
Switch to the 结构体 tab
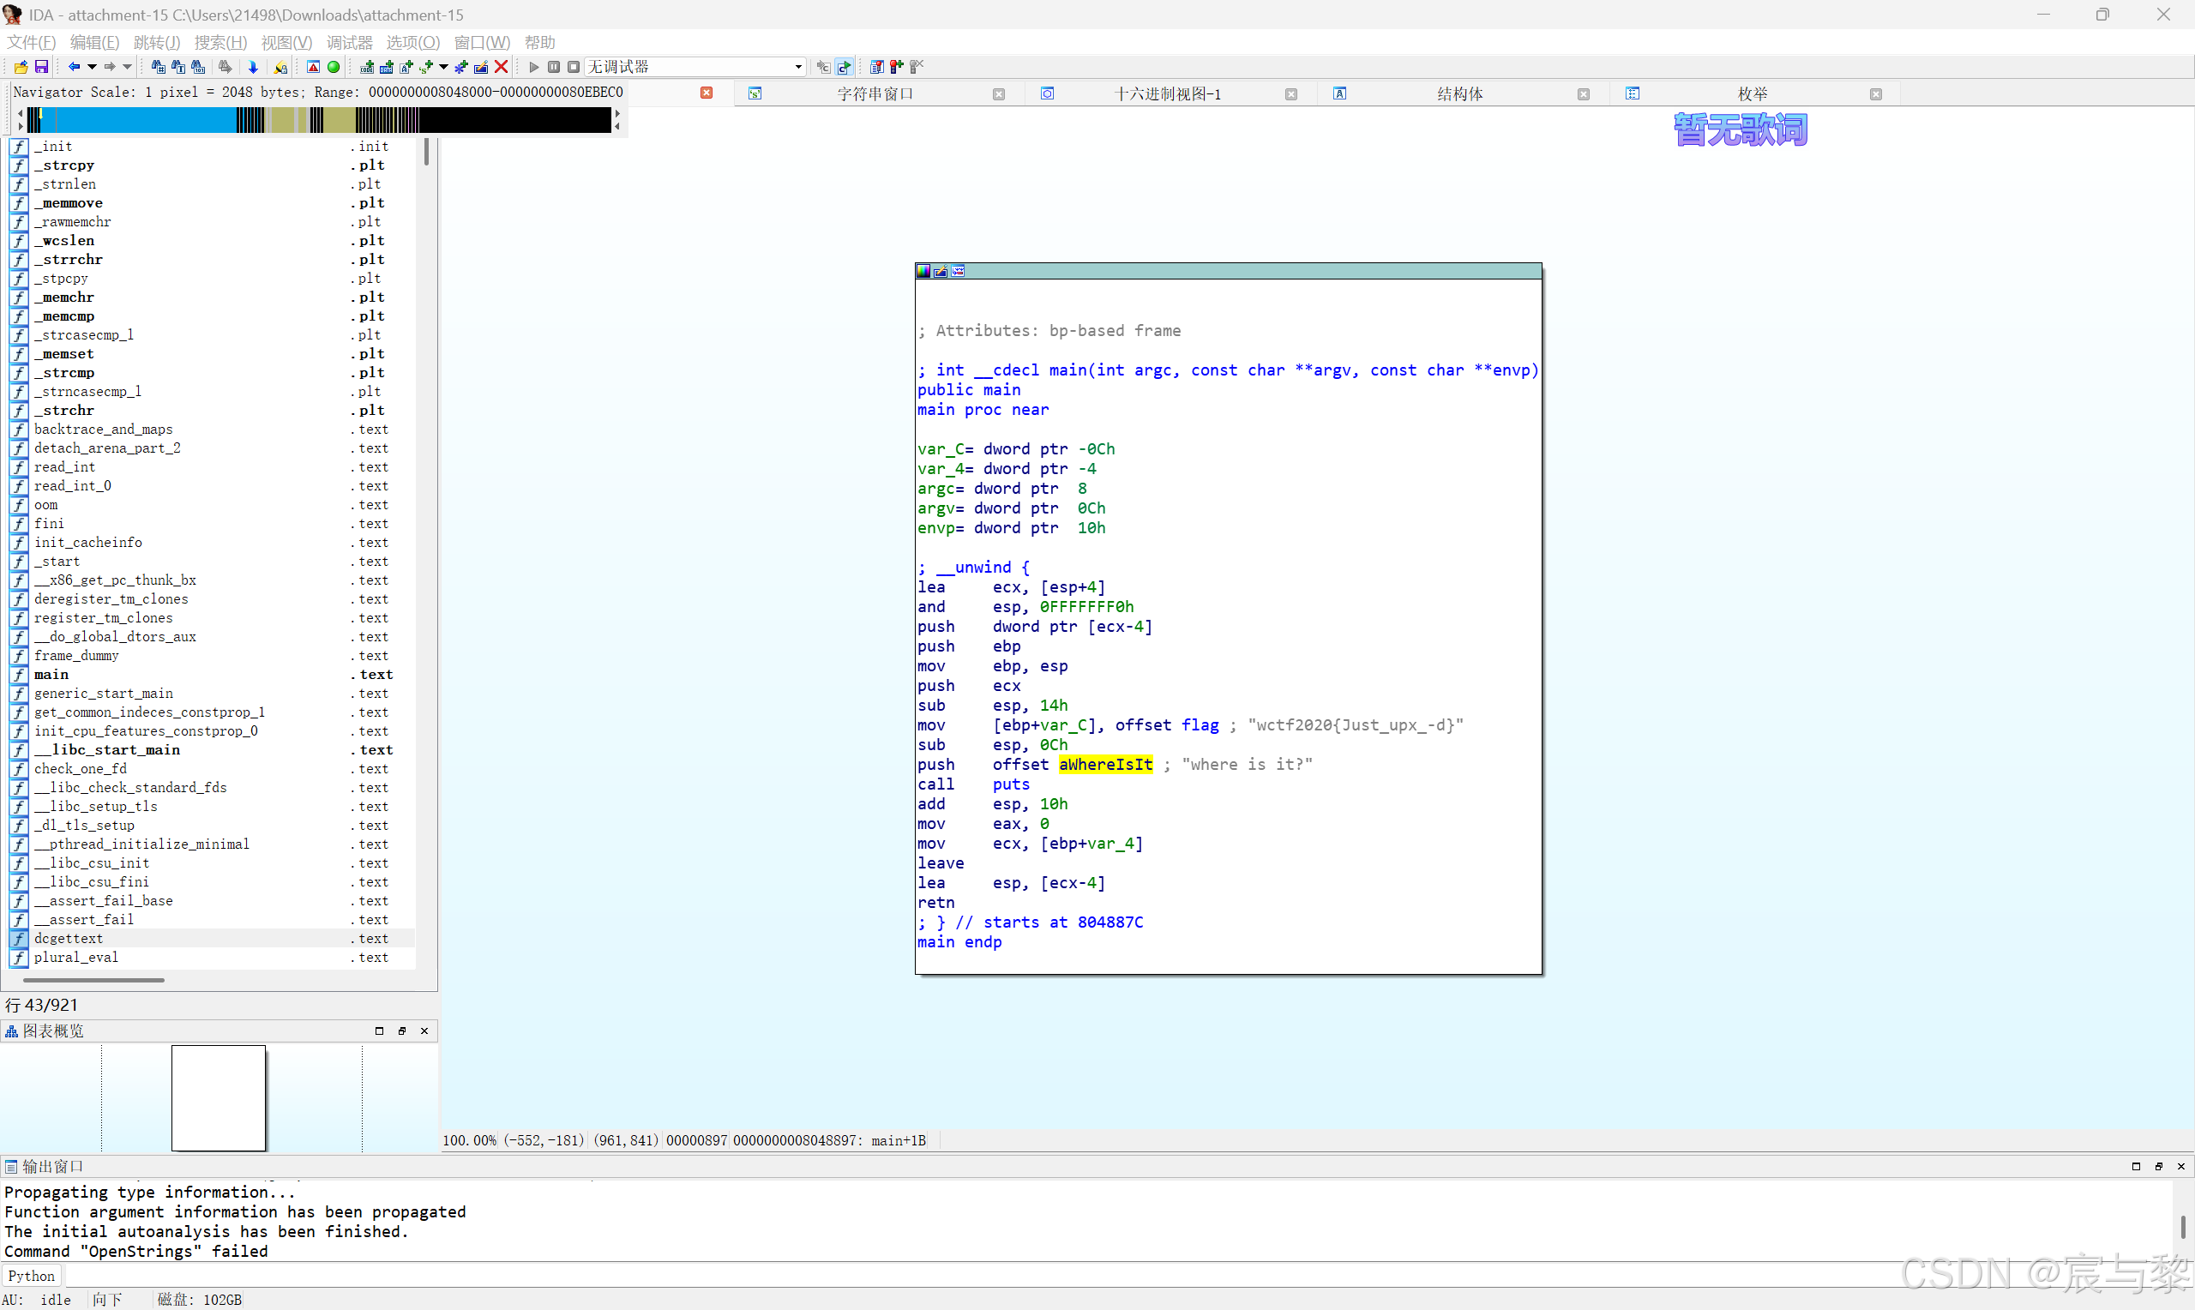(1459, 93)
